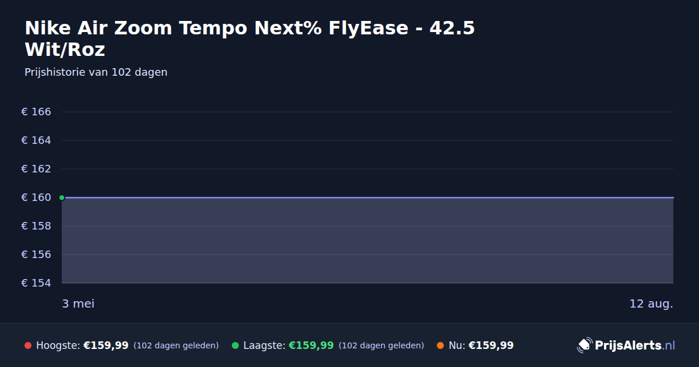
Task: Click the € 158 y-axis label
Action: 36,226
